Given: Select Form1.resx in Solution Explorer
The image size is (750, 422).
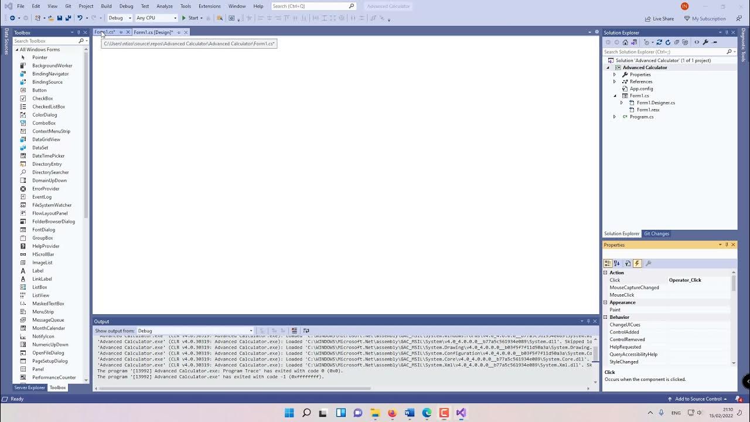Looking at the screenshot, I should (x=648, y=110).
